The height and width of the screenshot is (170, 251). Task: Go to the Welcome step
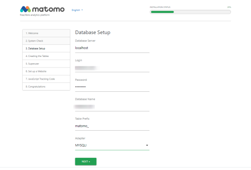point(46,33)
